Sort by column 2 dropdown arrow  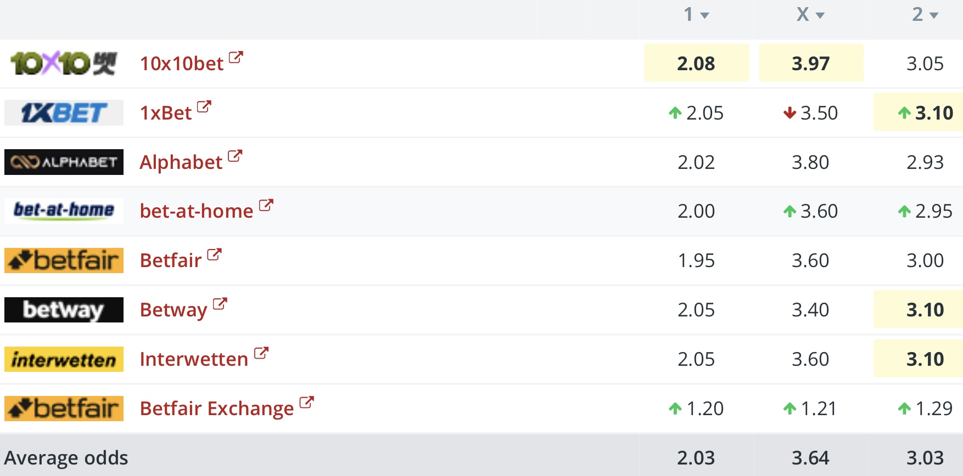click(x=934, y=15)
